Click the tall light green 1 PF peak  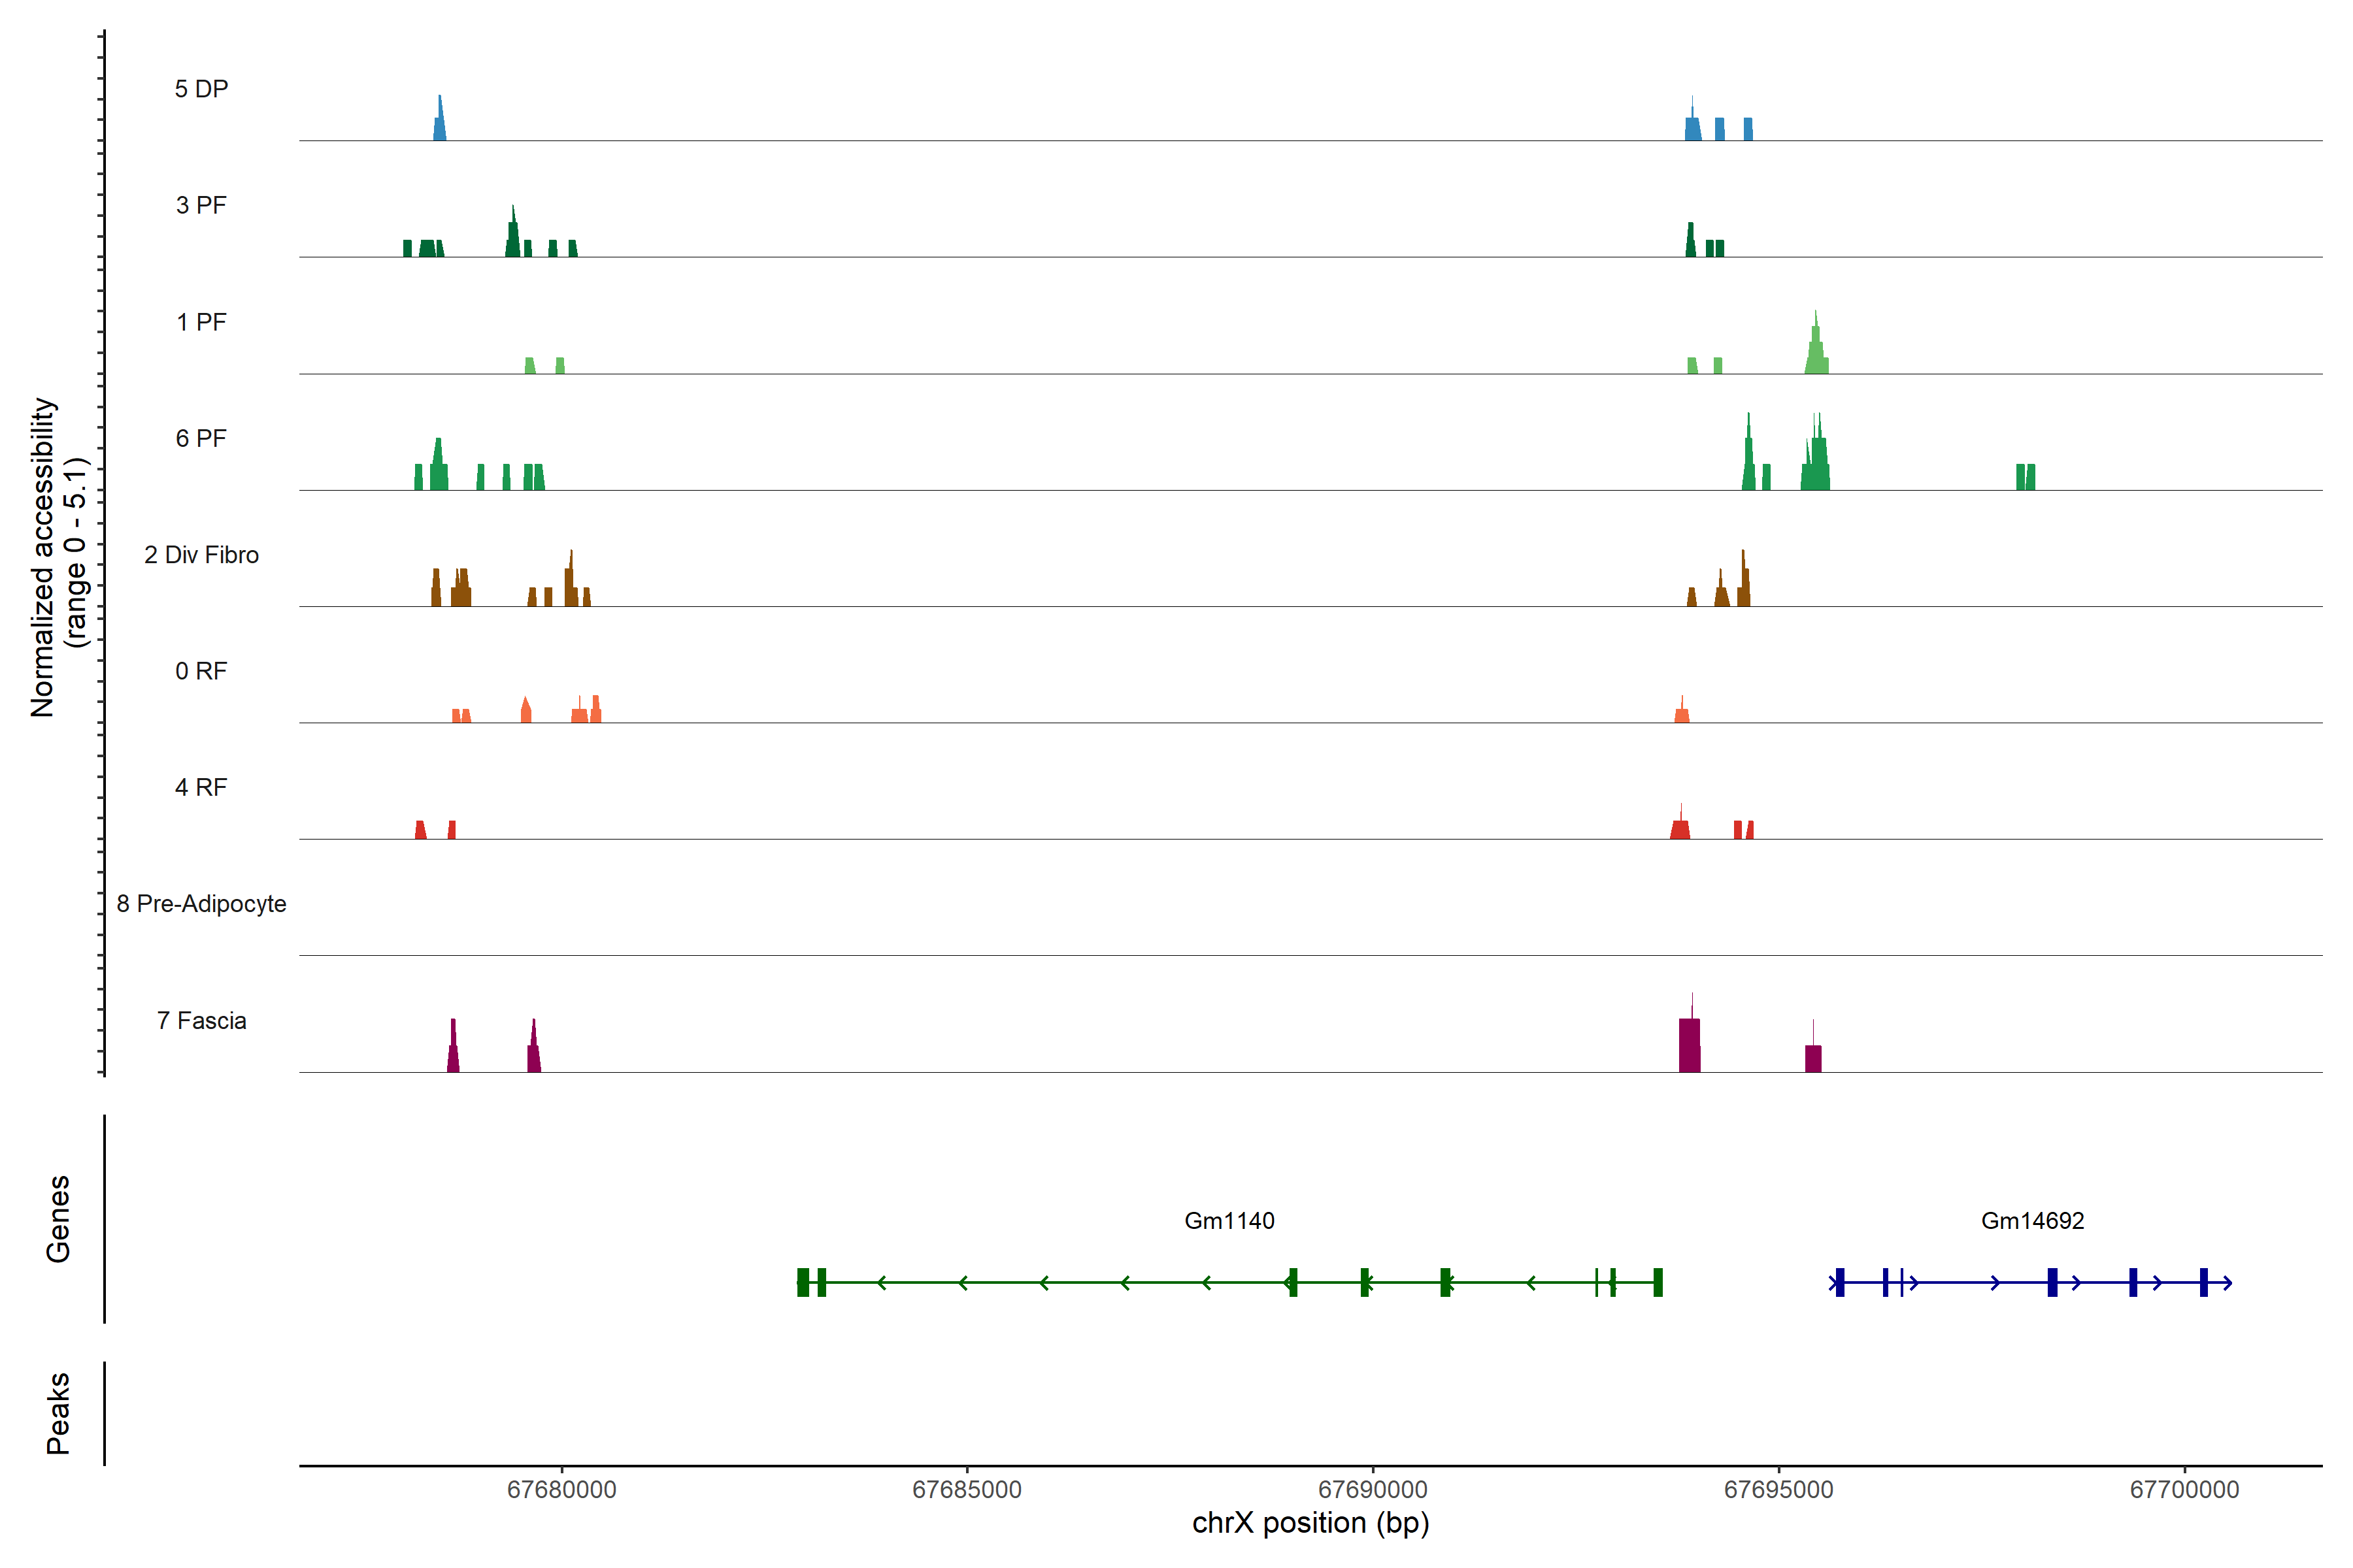click(x=1816, y=350)
